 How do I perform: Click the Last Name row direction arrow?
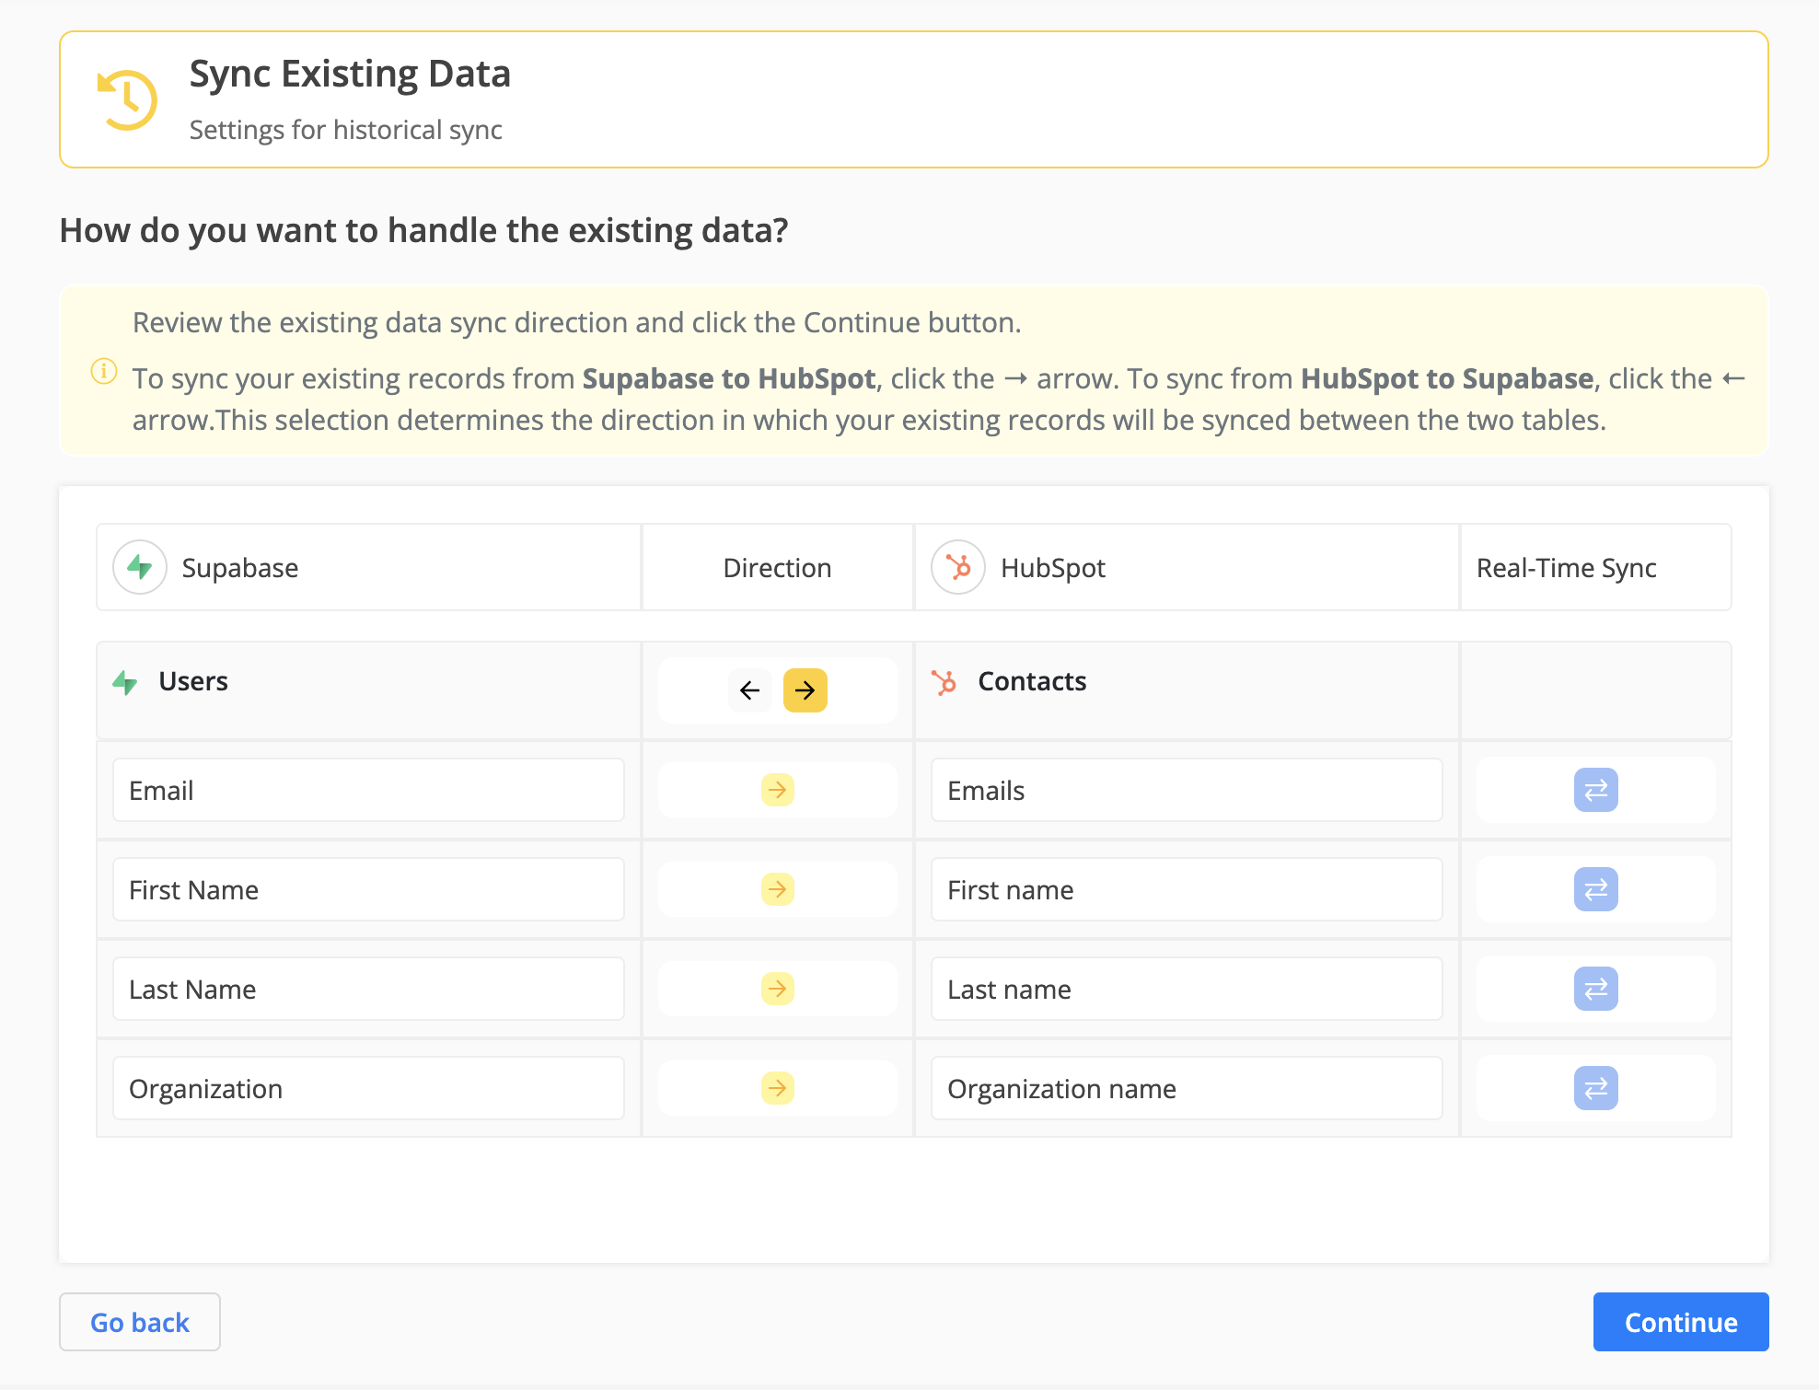coord(778,989)
